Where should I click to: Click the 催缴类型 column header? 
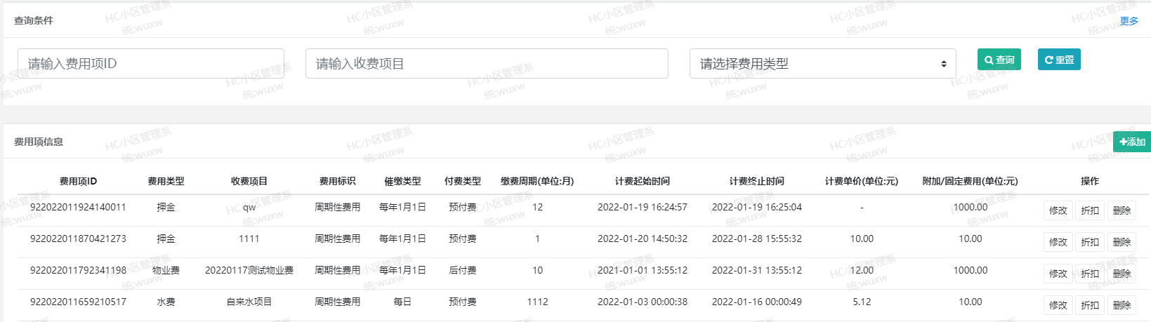pyautogui.click(x=402, y=181)
